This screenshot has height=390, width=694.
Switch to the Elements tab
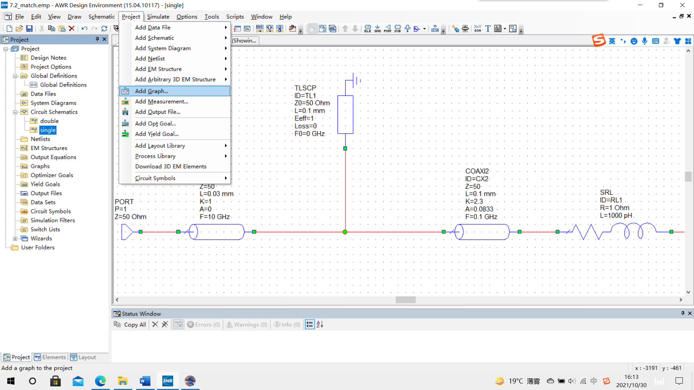coord(50,357)
